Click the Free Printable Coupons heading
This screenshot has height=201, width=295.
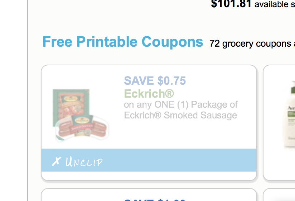(x=123, y=42)
